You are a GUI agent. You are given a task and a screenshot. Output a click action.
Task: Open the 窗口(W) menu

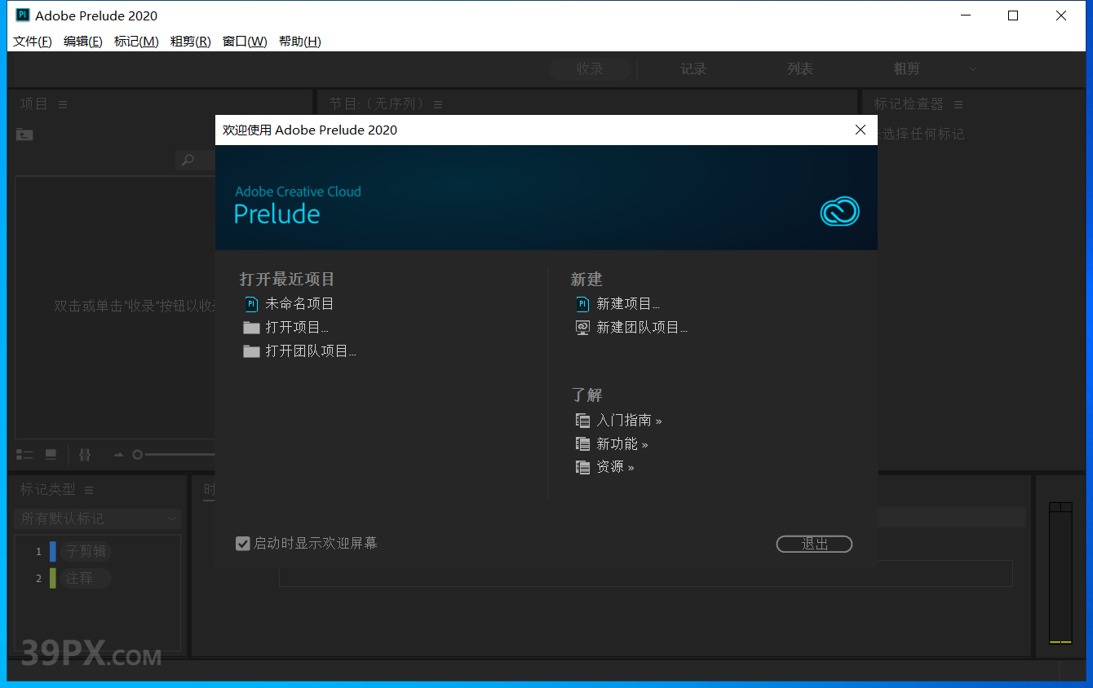coord(245,42)
